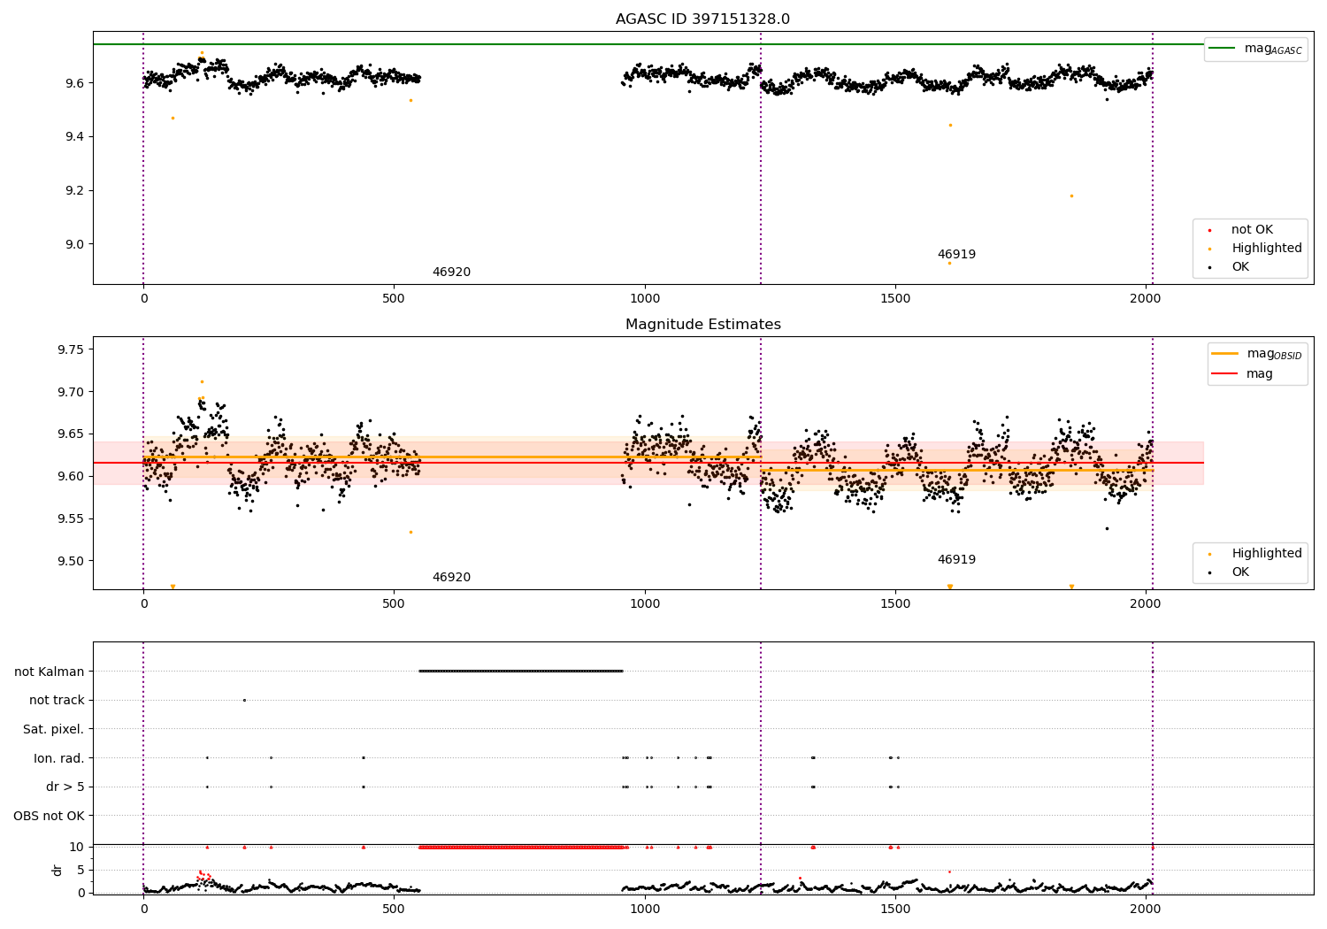Click the 'Ion. rad.' row label
The image size is (1327, 929).
click(x=59, y=758)
